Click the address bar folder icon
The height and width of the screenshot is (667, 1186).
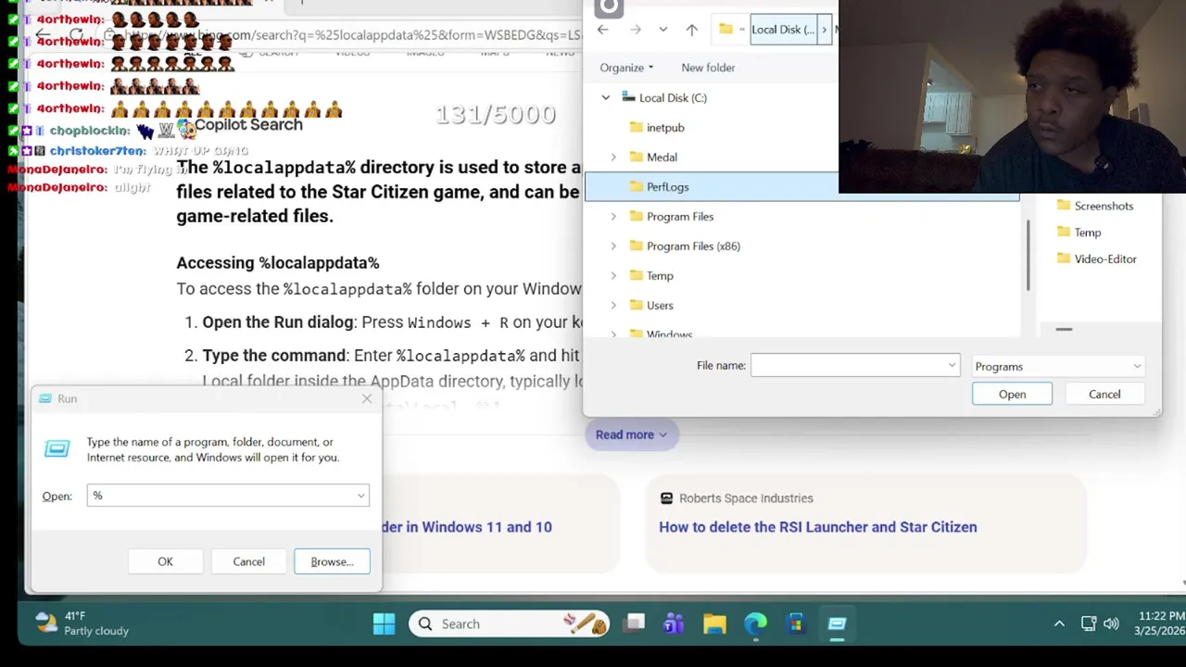tap(725, 30)
